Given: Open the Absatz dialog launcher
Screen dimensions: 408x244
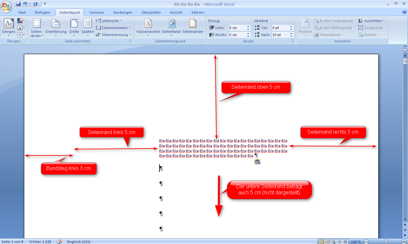Looking at the screenshot, I should [293, 41].
